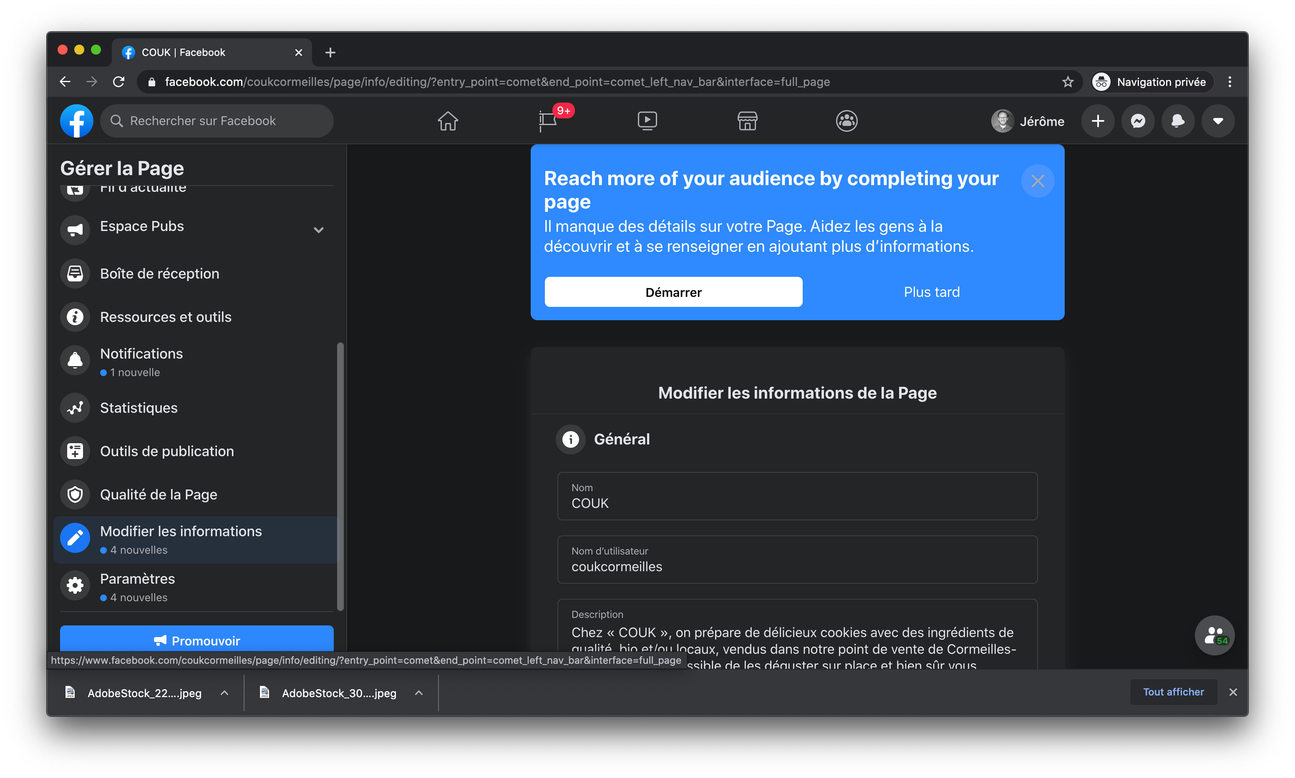This screenshot has width=1295, height=778.
Task: Click the Démarrer button
Action: (x=673, y=292)
